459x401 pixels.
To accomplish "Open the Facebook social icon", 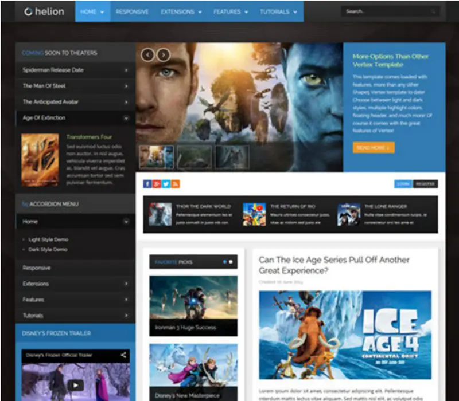I will tap(147, 184).
